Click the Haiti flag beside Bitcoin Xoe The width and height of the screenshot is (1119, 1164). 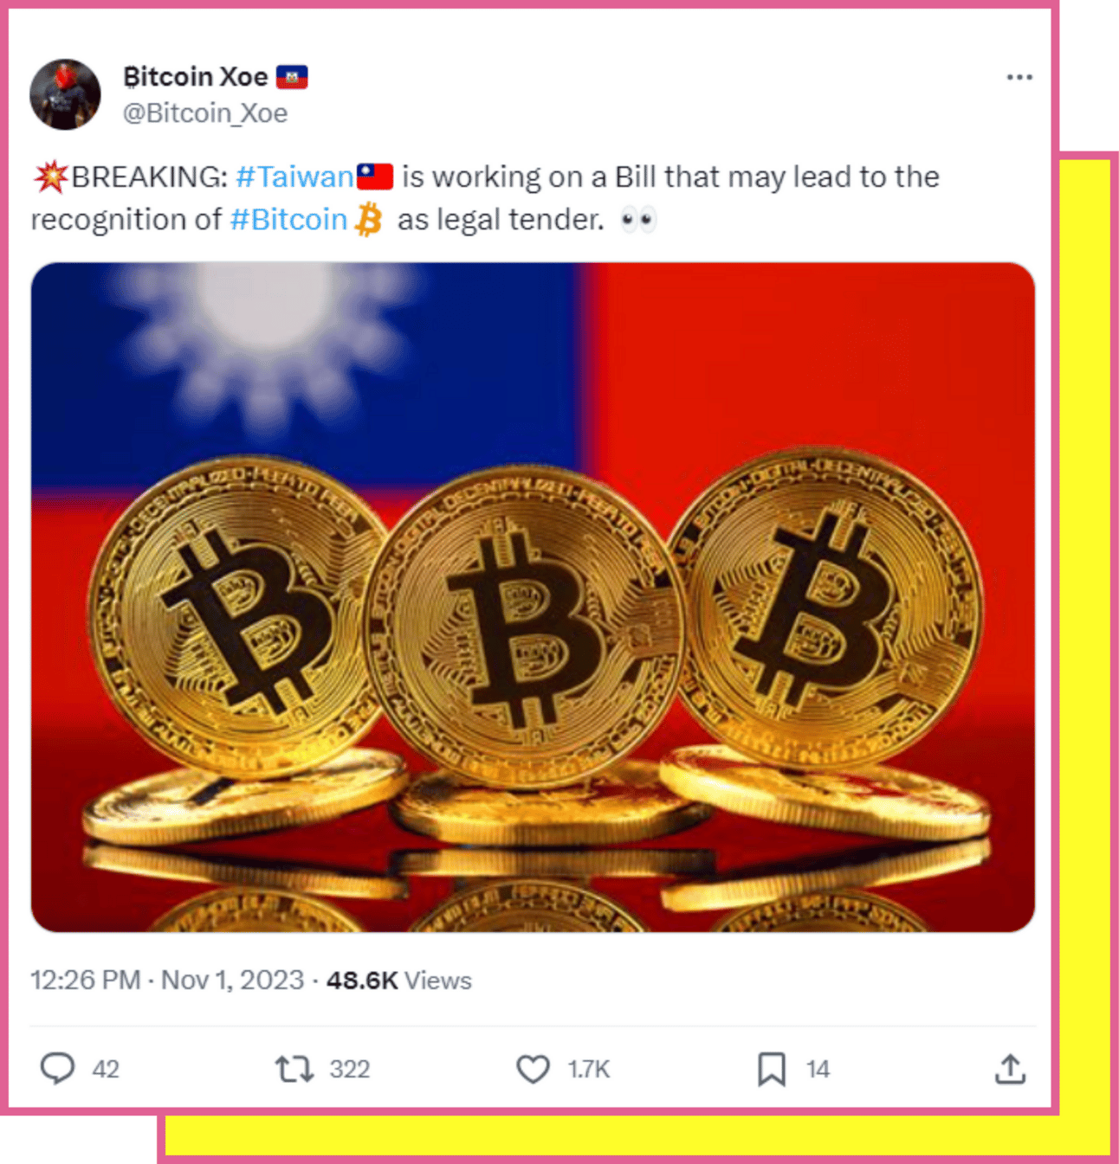(x=292, y=78)
